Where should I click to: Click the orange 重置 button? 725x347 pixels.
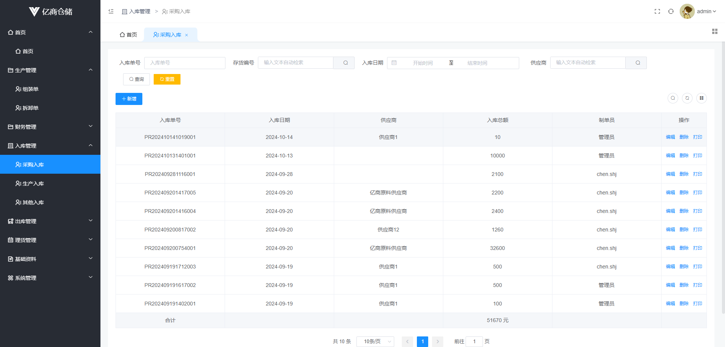[x=167, y=79]
